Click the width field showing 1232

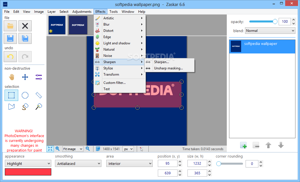[x=197, y=164]
